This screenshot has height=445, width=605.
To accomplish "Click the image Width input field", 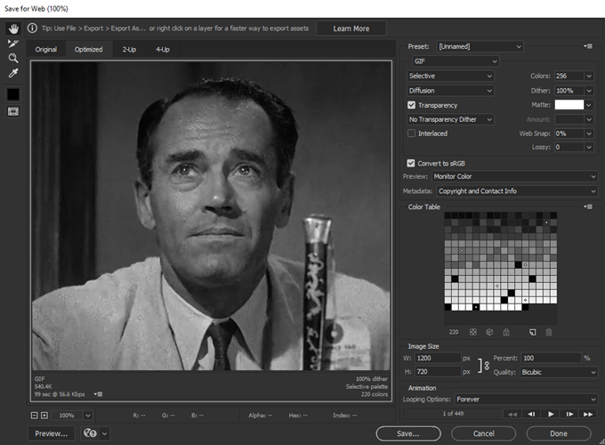I will [x=438, y=358].
